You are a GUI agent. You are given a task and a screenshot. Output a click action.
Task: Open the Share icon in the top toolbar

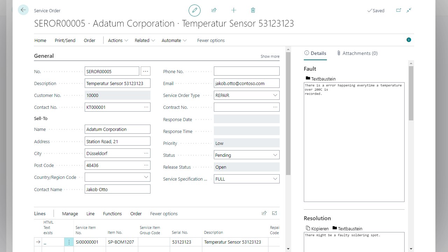click(214, 10)
